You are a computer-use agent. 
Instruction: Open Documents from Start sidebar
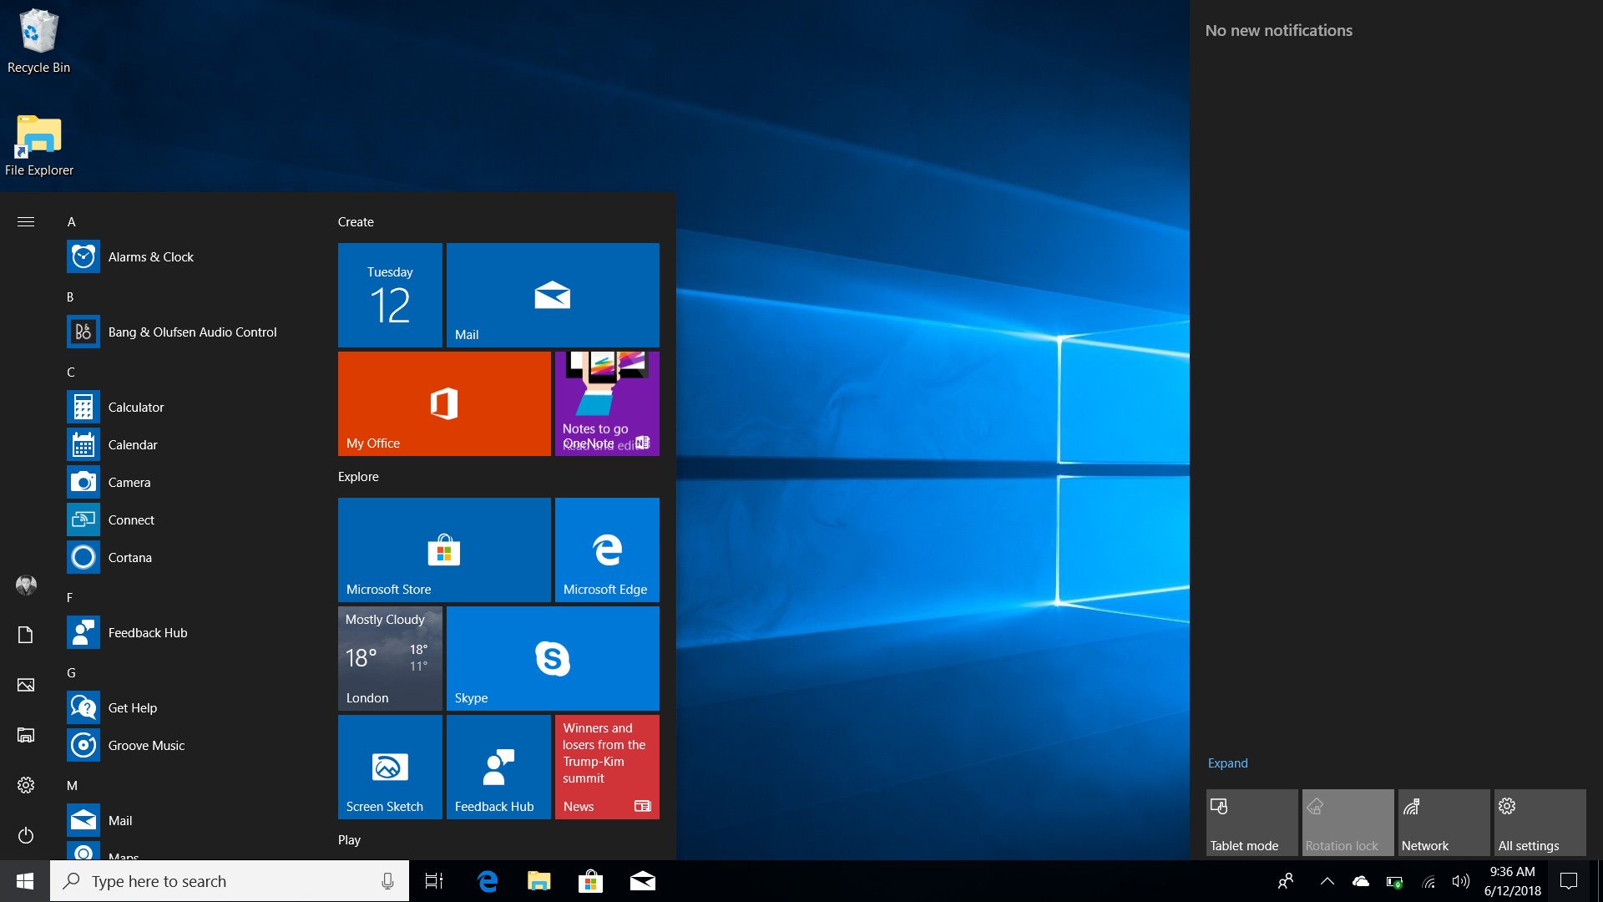26,636
